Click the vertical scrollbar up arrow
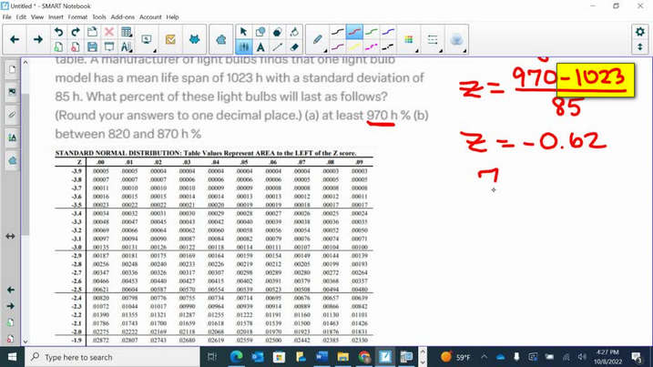653x367 pixels. [x=26, y=63]
